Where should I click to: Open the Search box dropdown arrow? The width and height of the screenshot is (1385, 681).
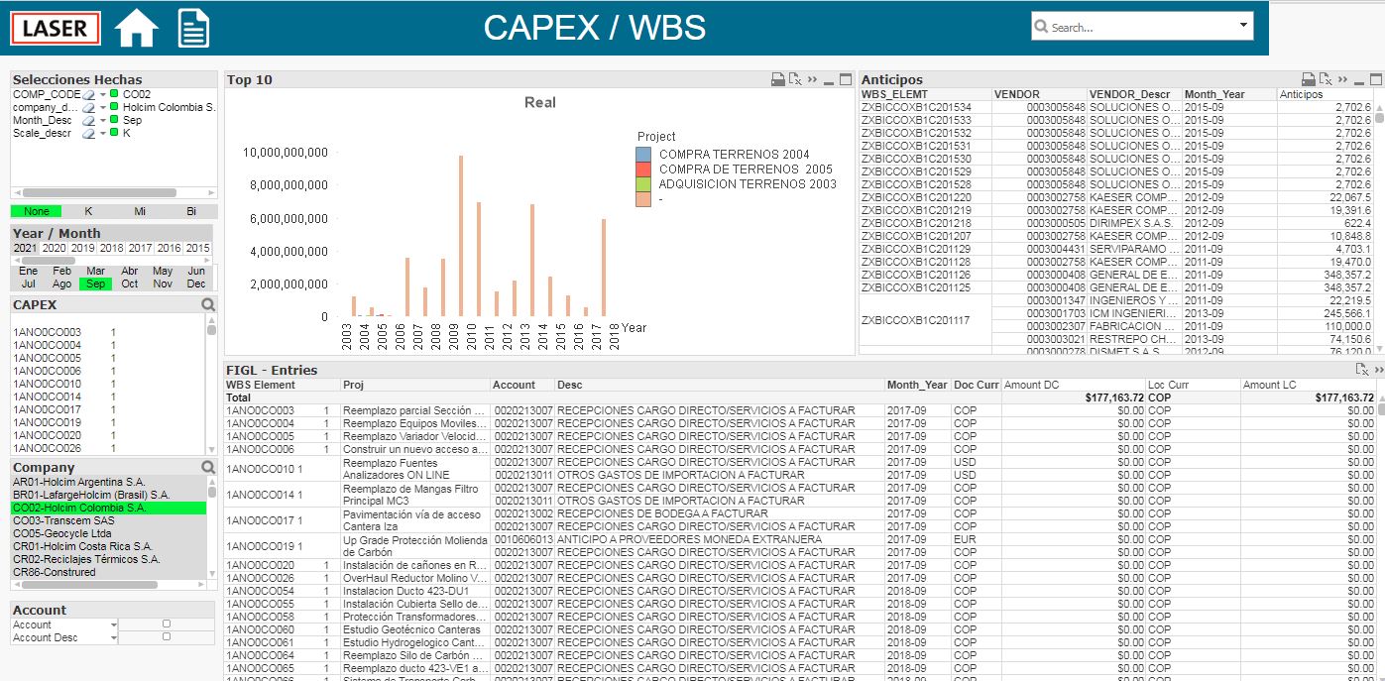tap(1243, 26)
